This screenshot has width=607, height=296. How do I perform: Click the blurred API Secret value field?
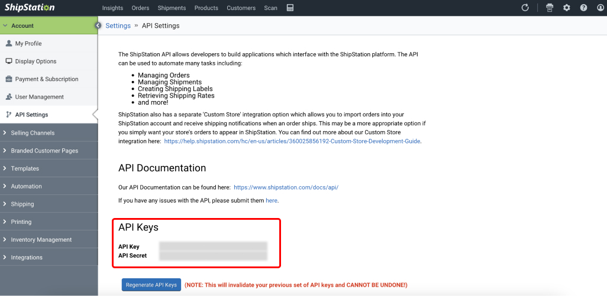214,255
